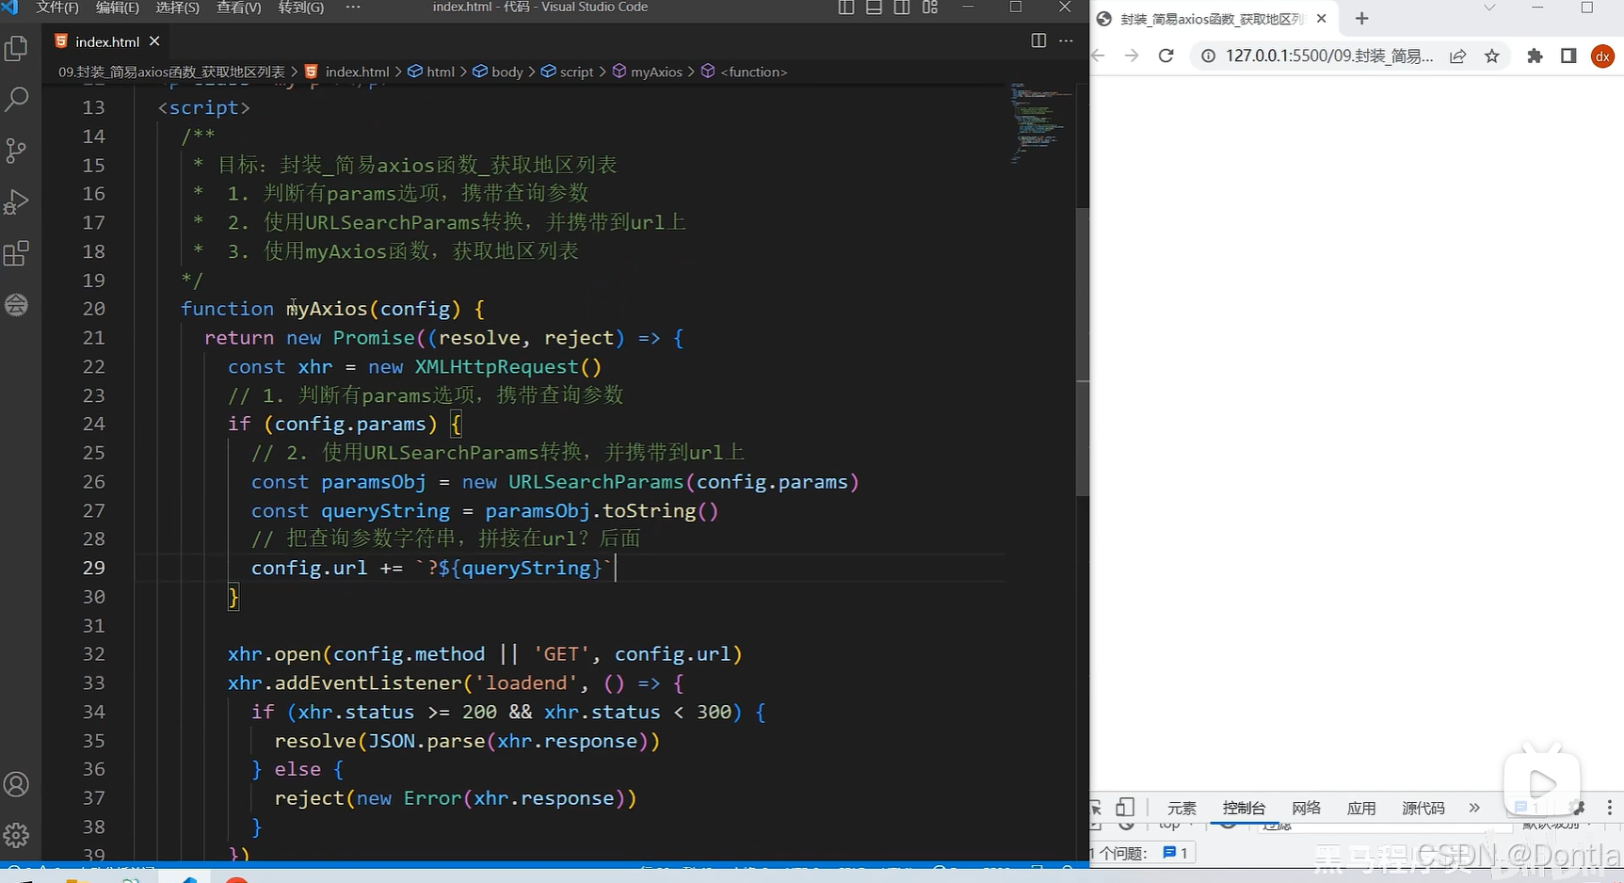The height and width of the screenshot is (883, 1624).
Task: Close the index.html editor tab
Action: pyautogui.click(x=154, y=41)
